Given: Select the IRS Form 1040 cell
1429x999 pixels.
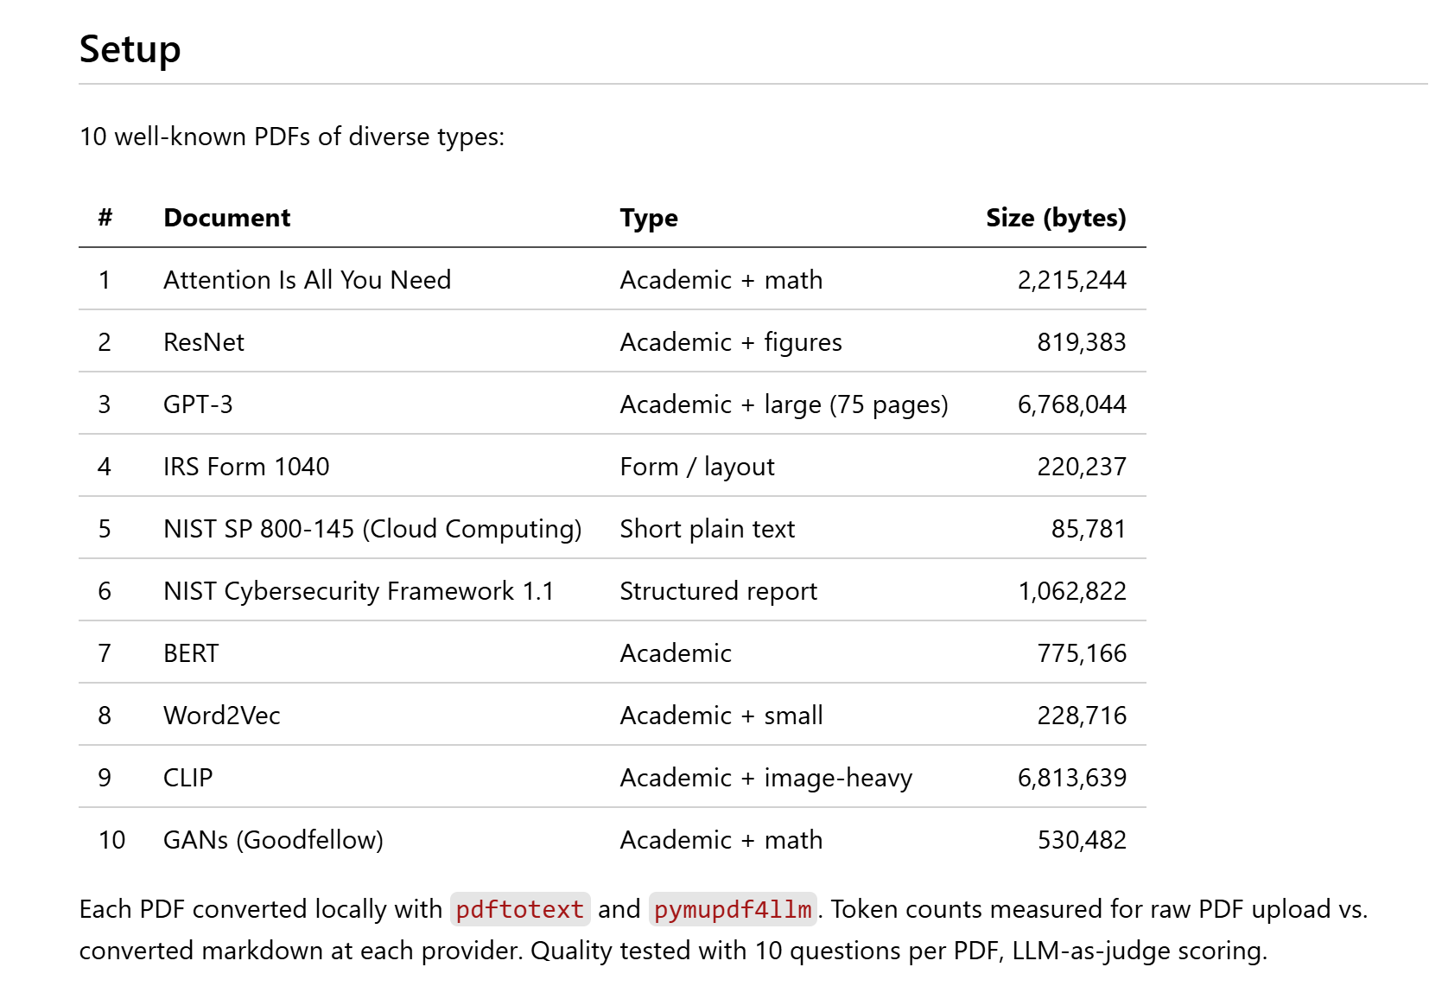Looking at the screenshot, I should click(x=246, y=467).
